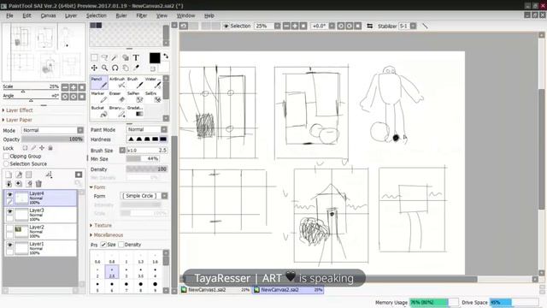Toggle the Selection visibility checkbox in the toolbar
Screen dimensions: 547x308
click(226, 26)
